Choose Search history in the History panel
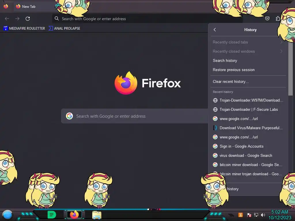 (248, 60)
